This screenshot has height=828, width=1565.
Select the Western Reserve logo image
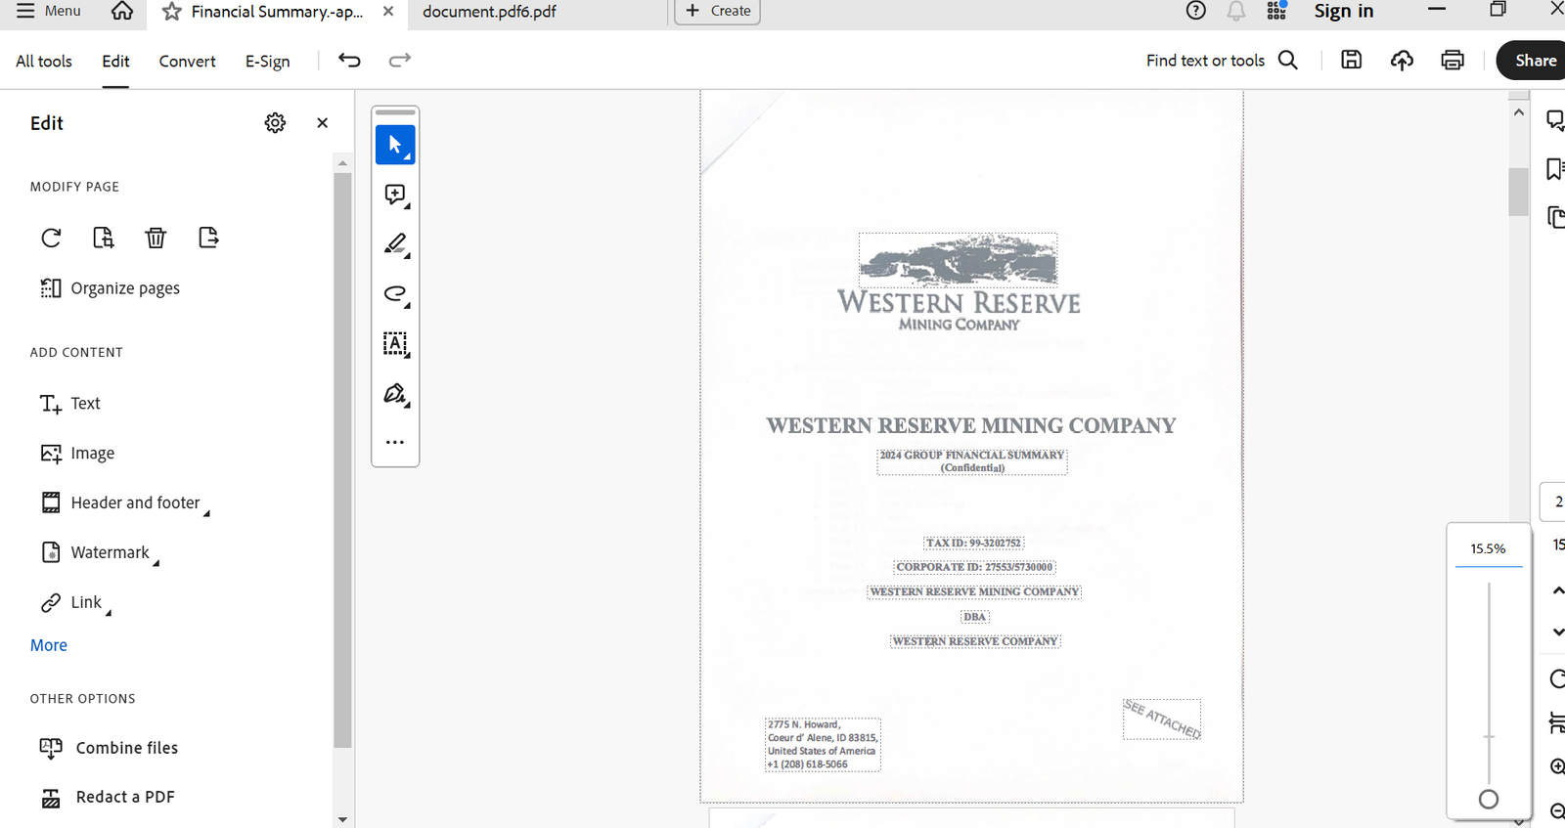[959, 260]
